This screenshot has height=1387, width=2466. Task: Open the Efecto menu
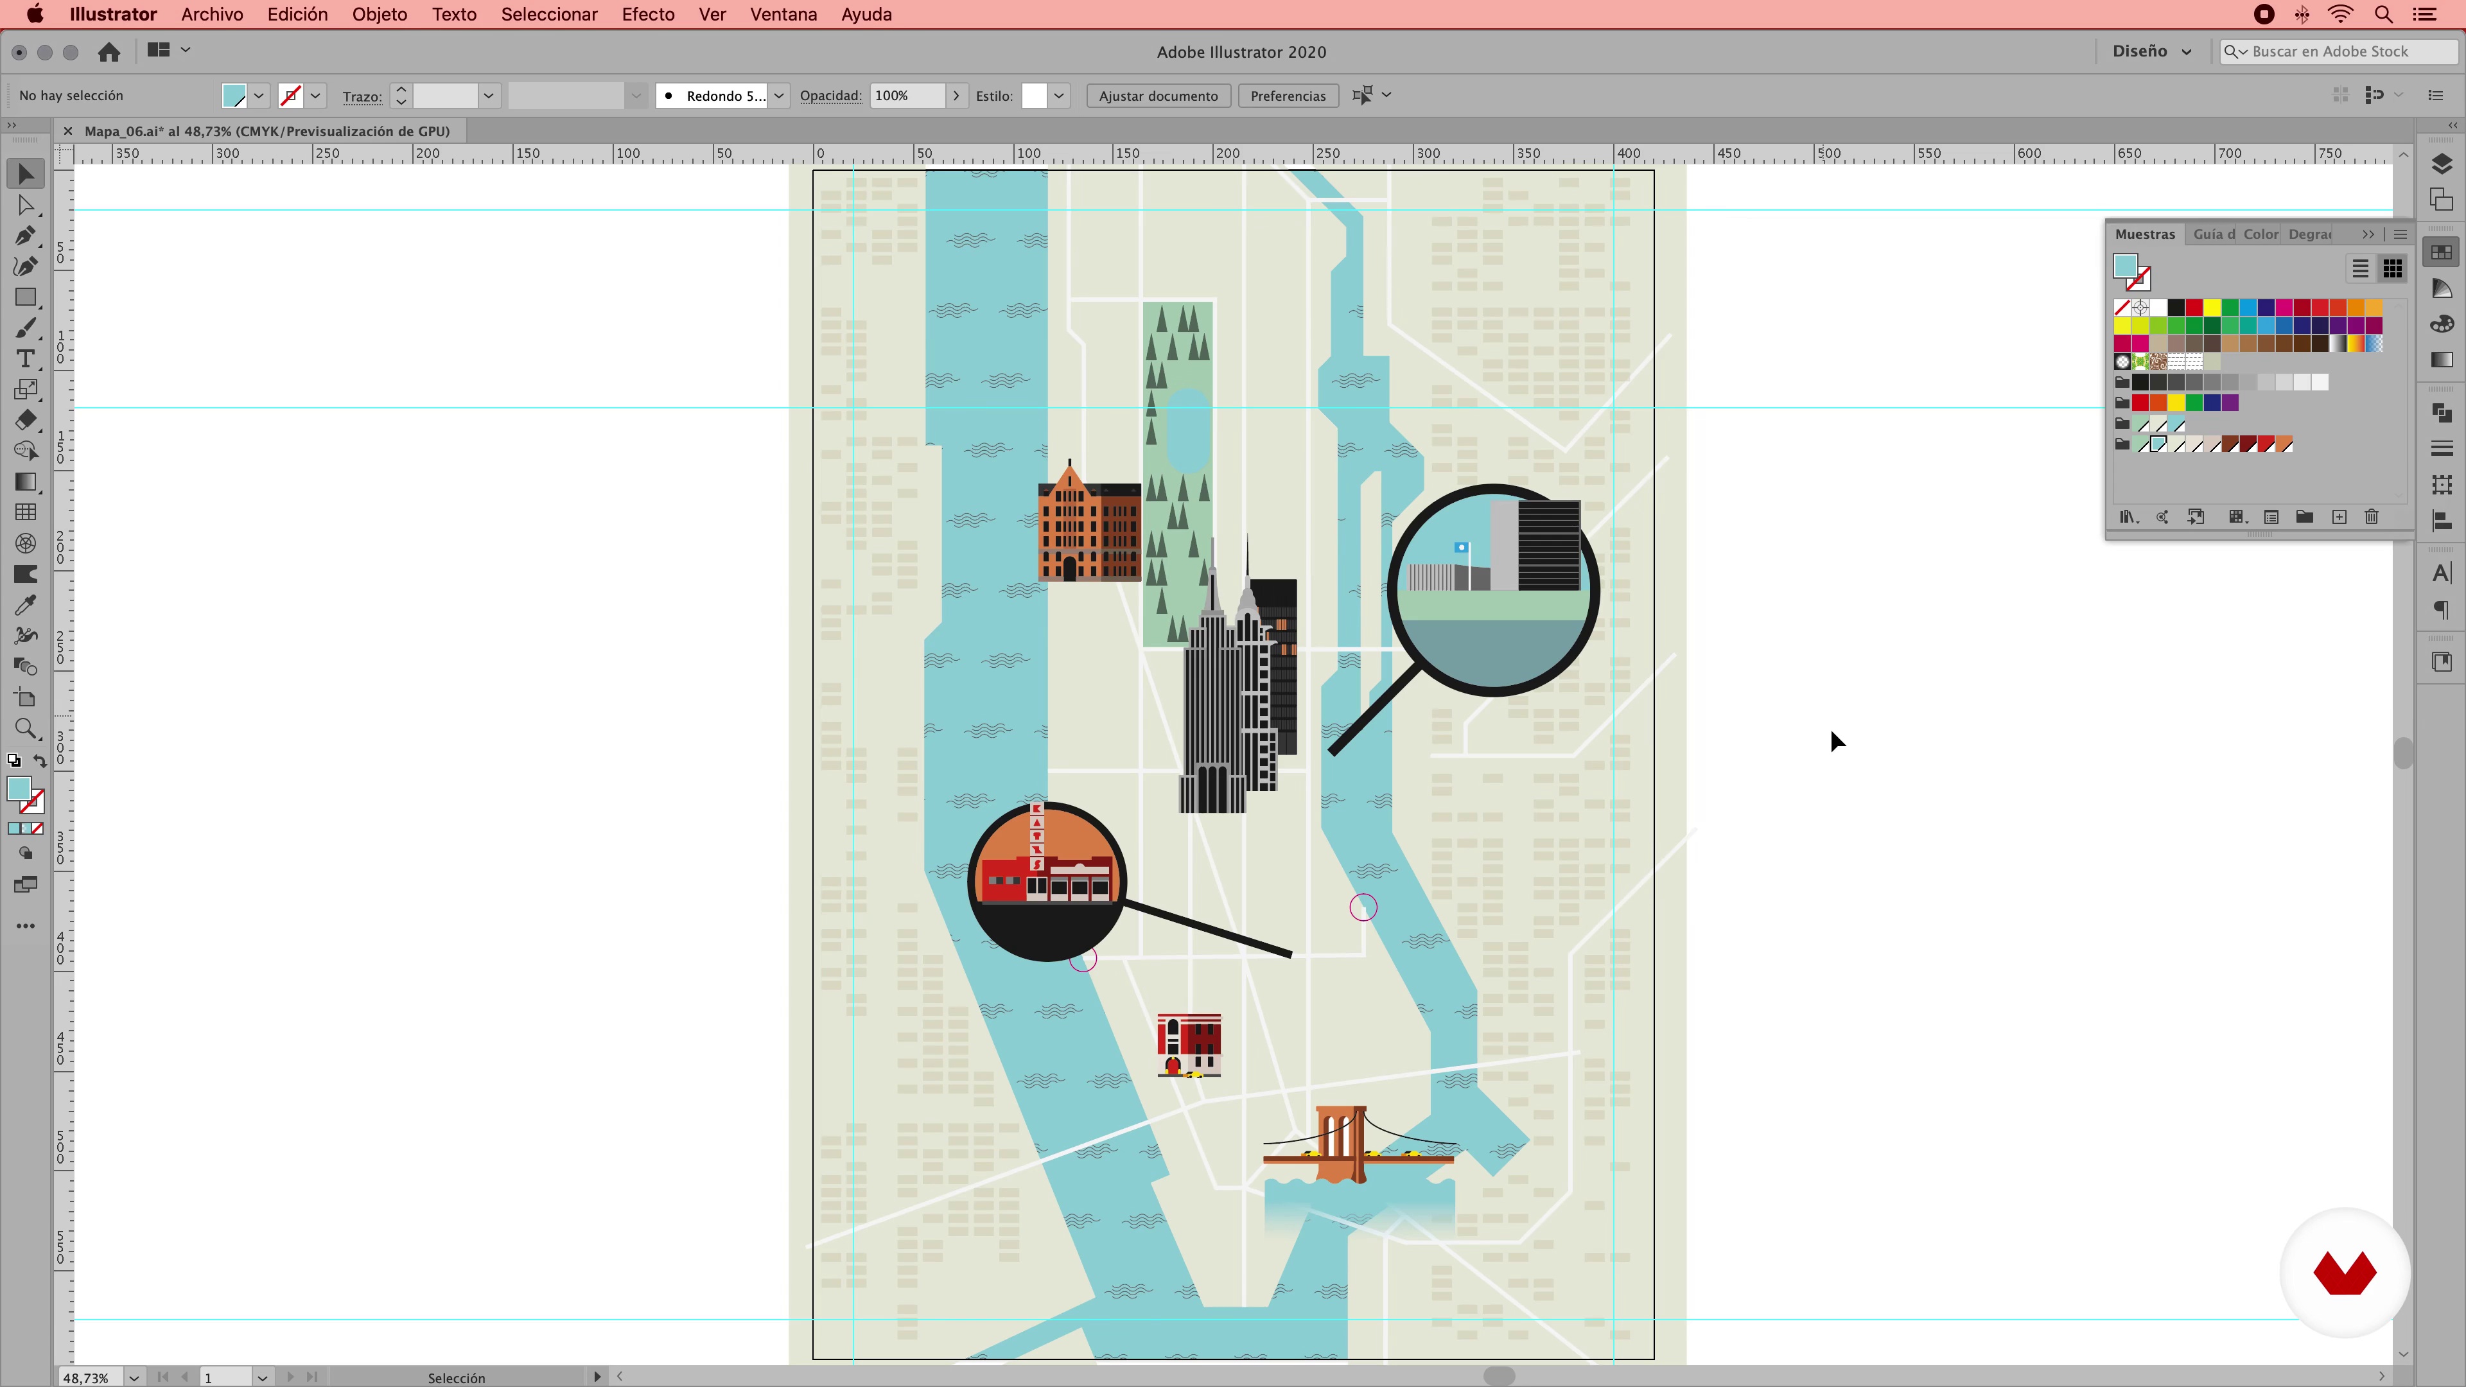pos(647,14)
